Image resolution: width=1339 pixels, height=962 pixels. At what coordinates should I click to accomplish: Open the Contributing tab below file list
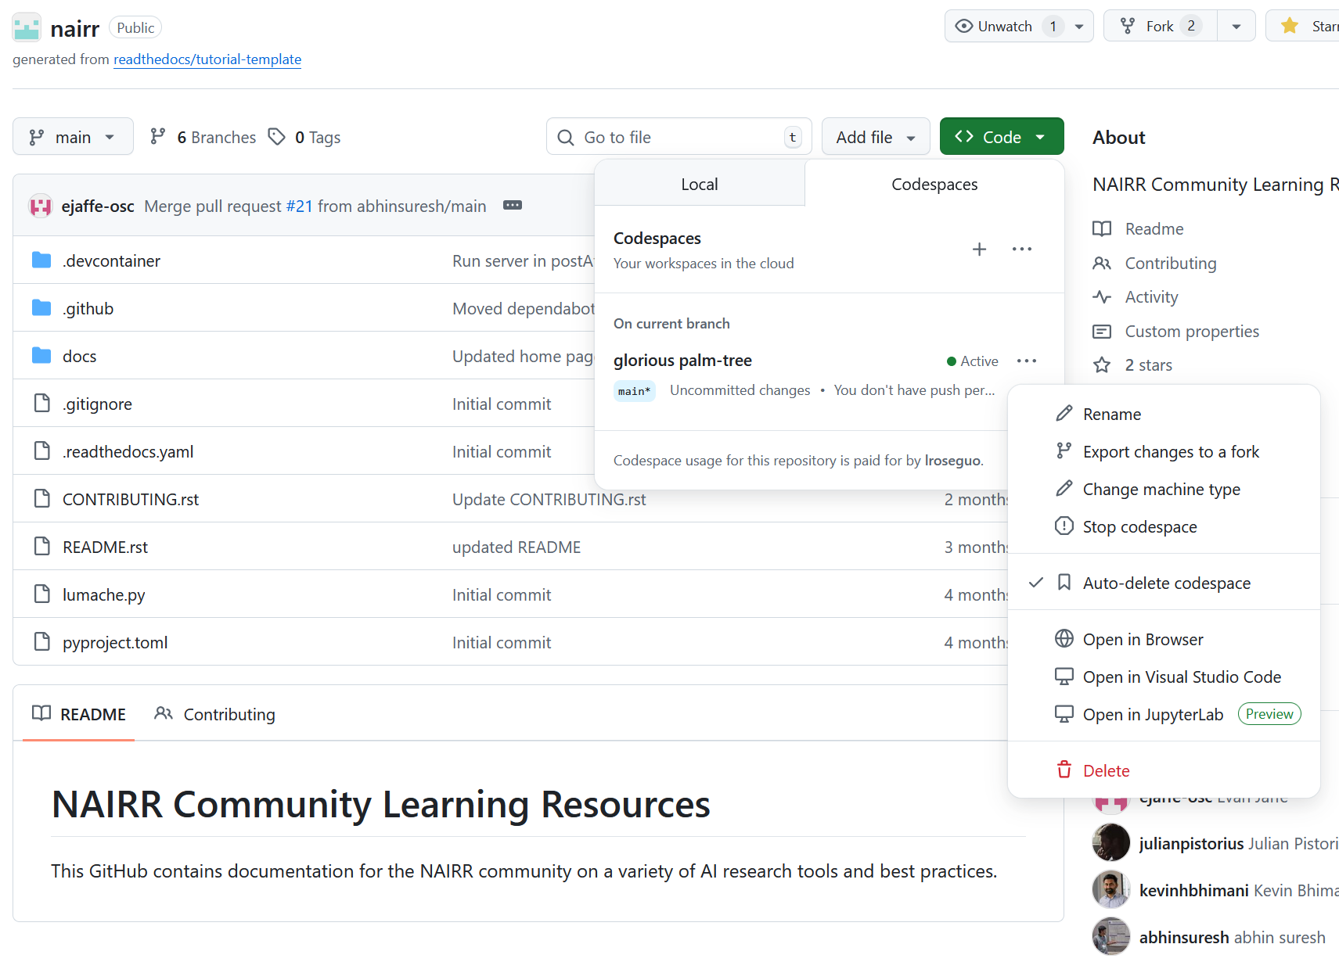215,714
